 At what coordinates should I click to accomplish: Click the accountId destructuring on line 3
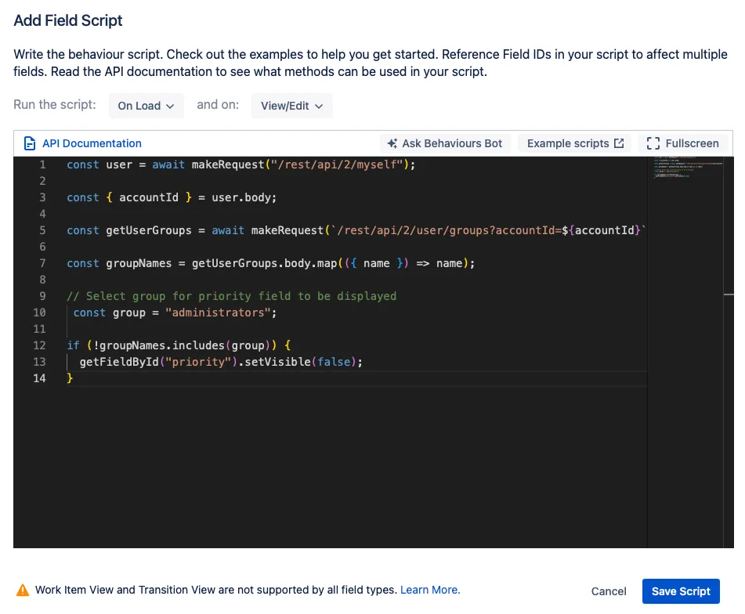(149, 197)
